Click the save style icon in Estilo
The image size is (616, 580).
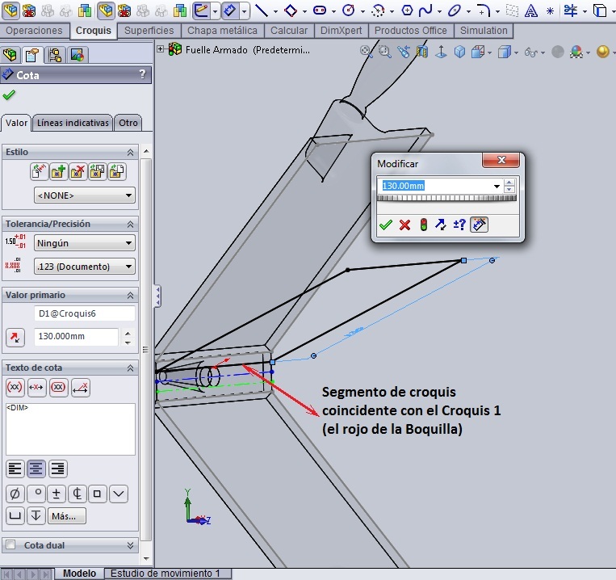[98, 171]
